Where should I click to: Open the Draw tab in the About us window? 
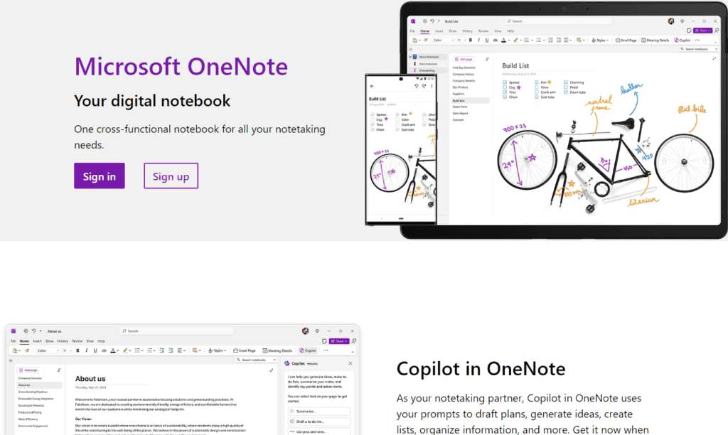(x=48, y=341)
